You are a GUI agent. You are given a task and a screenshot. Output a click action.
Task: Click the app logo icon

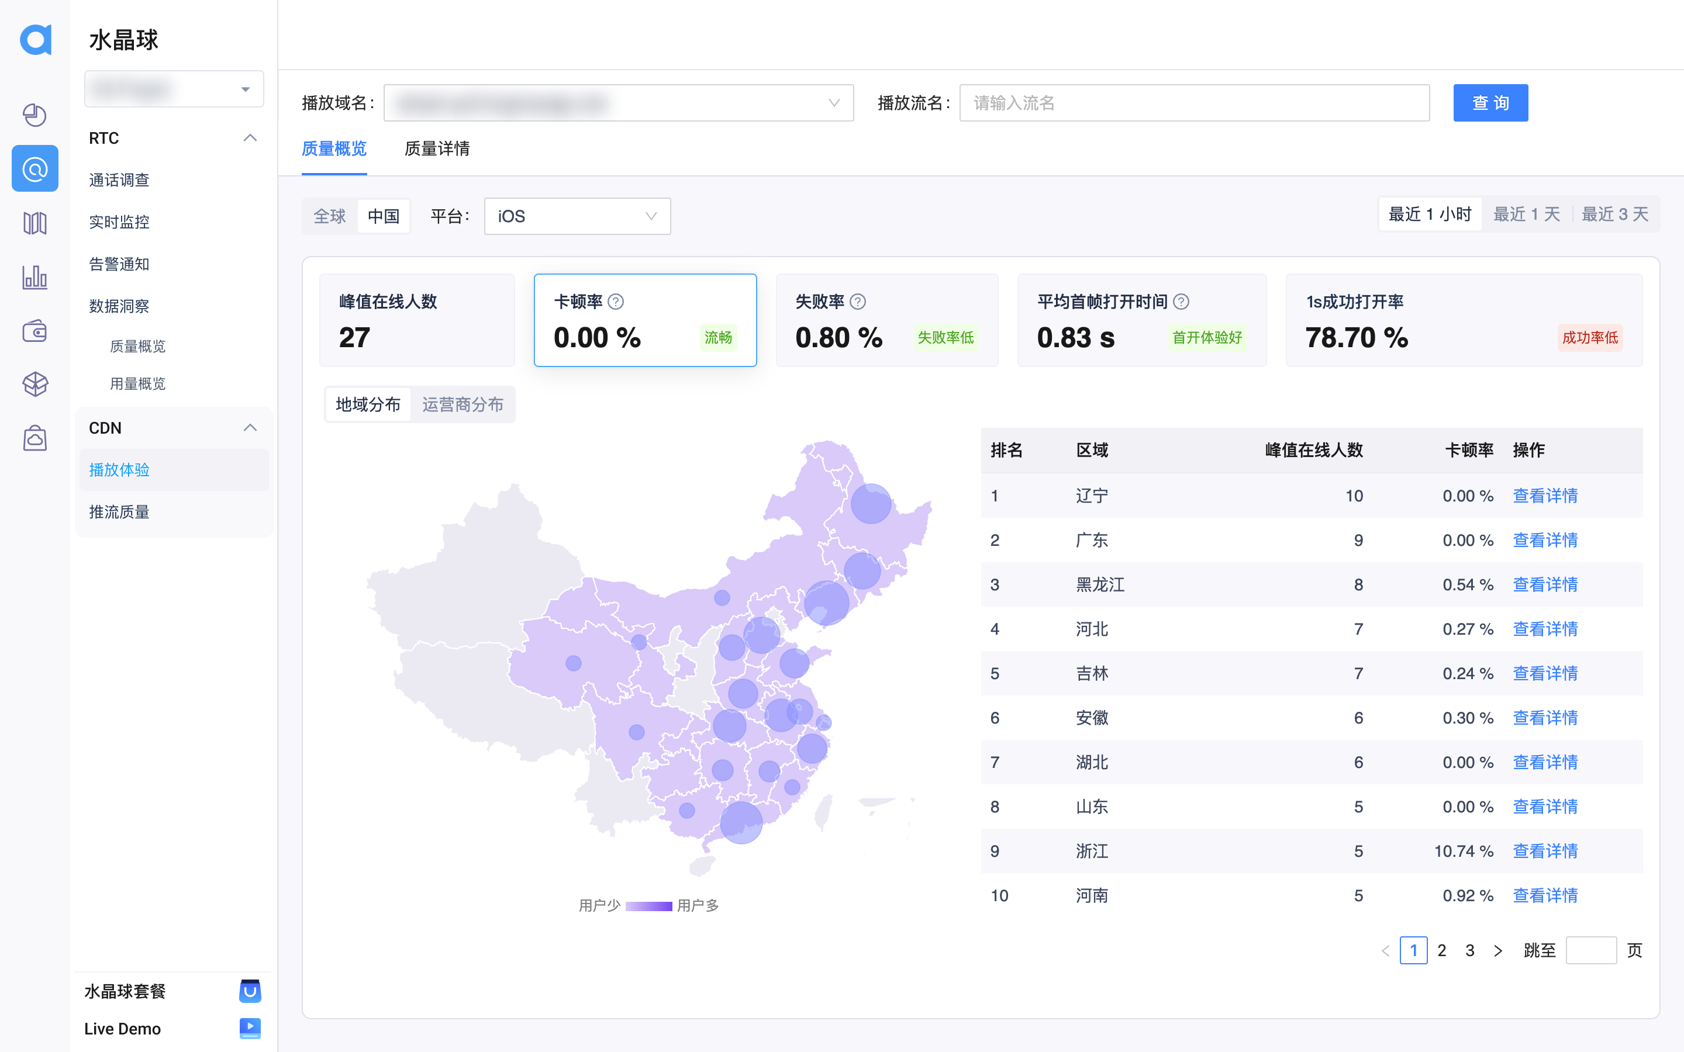coord(36,40)
